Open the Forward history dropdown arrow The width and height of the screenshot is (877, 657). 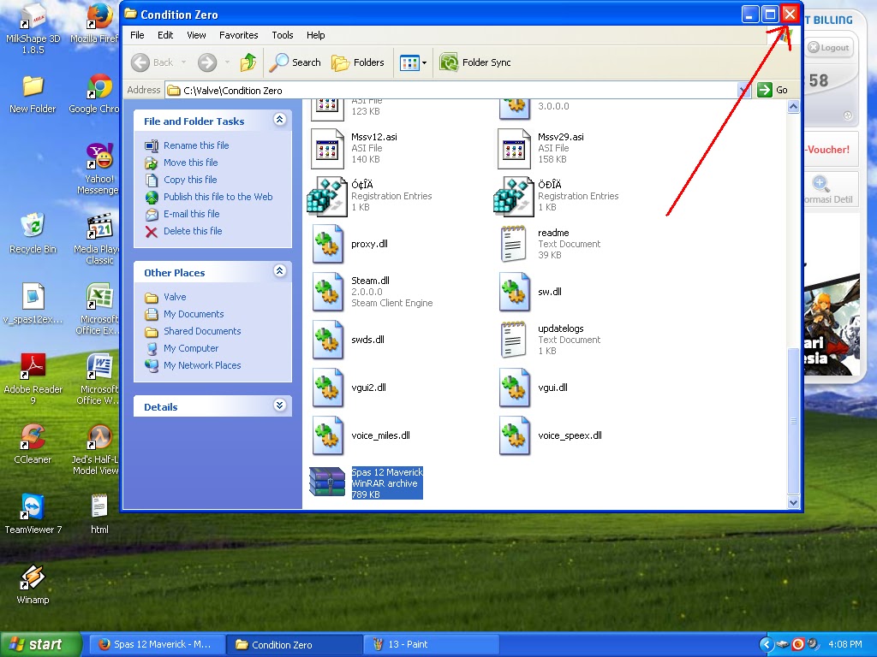point(227,62)
